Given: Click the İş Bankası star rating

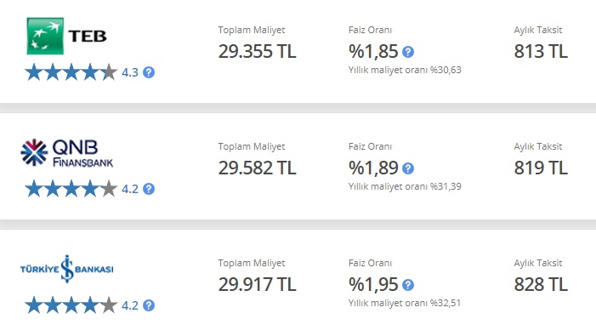Looking at the screenshot, I should click(71, 305).
